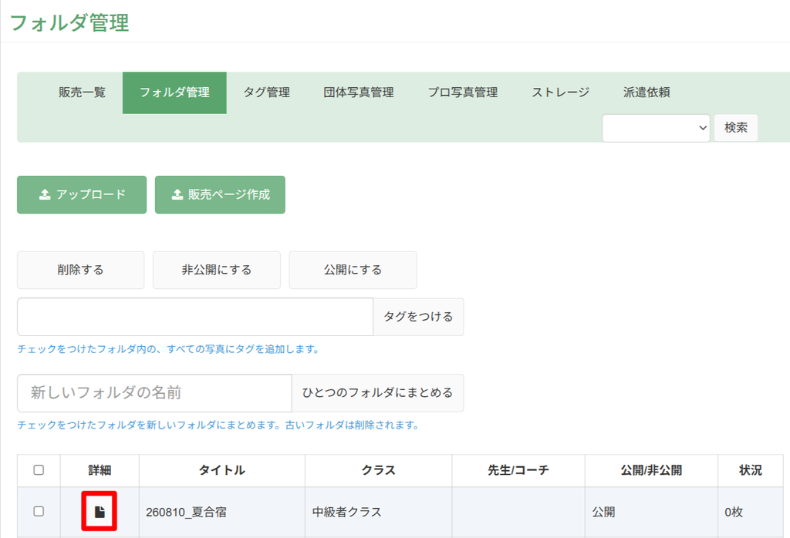
Task: Open the detail document icon for 260810_夏合宿
Action: coord(100,512)
